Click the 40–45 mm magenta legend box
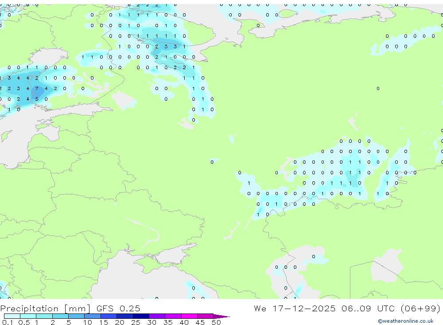Image resolution: width=443 pixels, height=325 pixels. (x=189, y=316)
